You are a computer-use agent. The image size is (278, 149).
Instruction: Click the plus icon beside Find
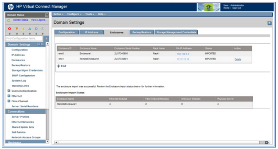point(58,66)
